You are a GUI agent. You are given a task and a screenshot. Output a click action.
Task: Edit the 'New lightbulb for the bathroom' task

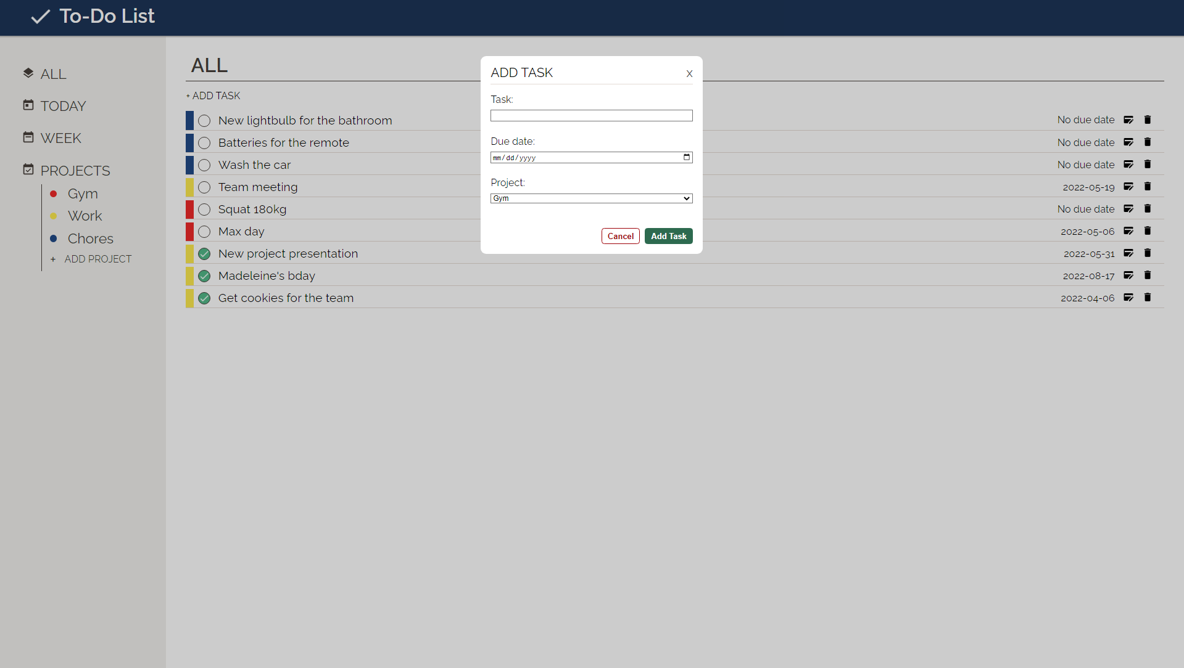(x=1128, y=120)
